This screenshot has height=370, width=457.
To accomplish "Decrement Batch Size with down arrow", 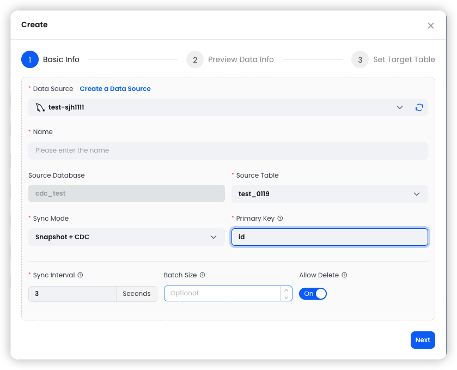I will (x=285, y=296).
